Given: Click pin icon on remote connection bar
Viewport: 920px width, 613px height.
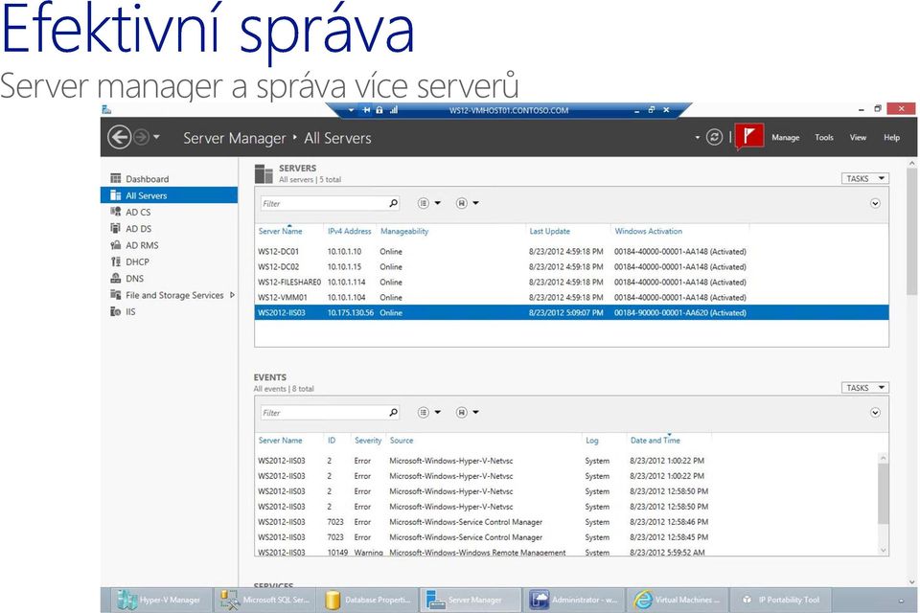Looking at the screenshot, I should point(366,110).
